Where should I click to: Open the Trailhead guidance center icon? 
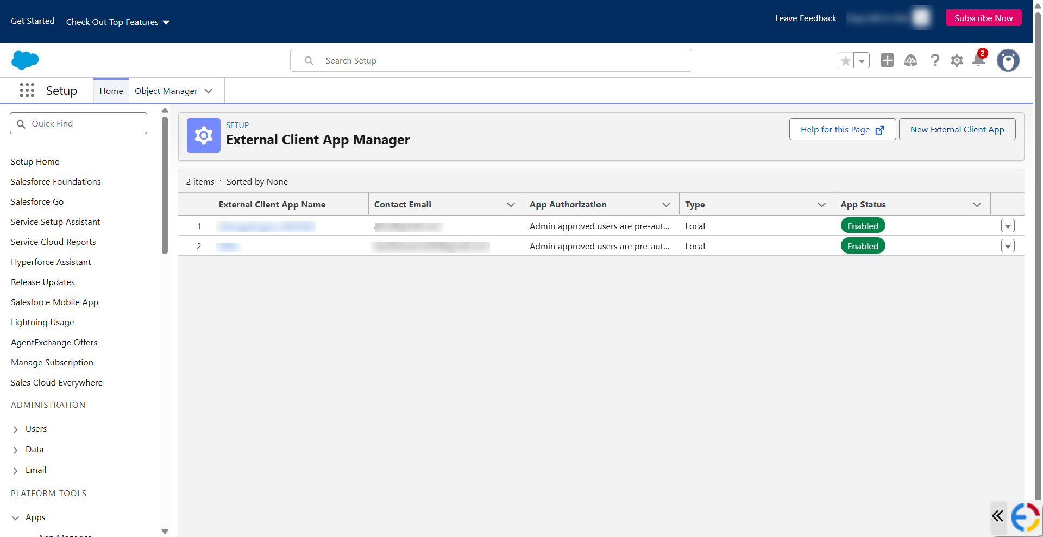(911, 60)
